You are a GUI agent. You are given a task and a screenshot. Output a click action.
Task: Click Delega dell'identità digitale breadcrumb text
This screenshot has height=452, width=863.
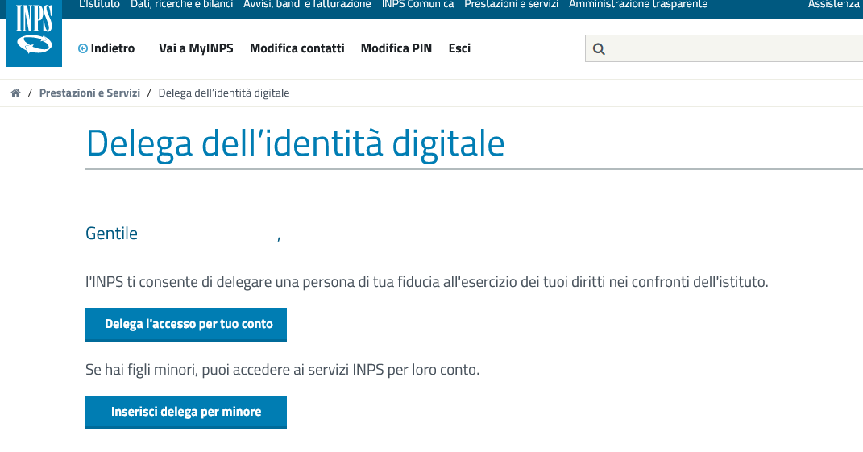point(224,93)
